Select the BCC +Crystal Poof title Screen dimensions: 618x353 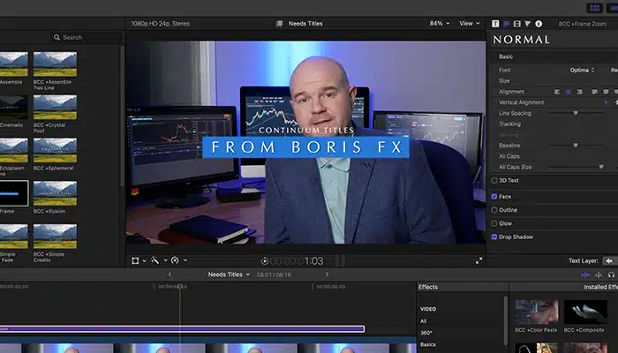click(x=55, y=114)
